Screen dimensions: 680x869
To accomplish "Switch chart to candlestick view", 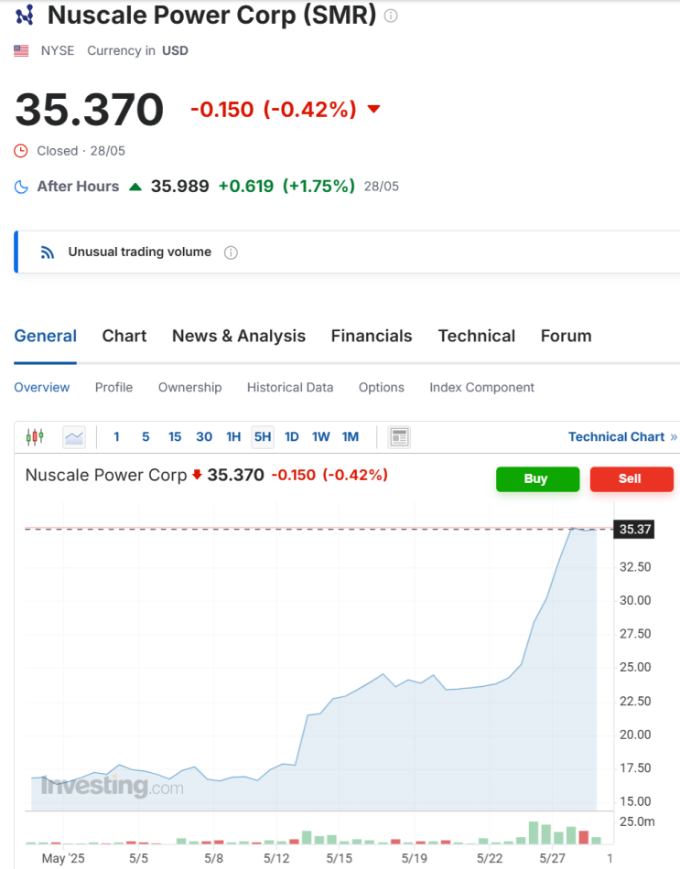I will [x=35, y=437].
